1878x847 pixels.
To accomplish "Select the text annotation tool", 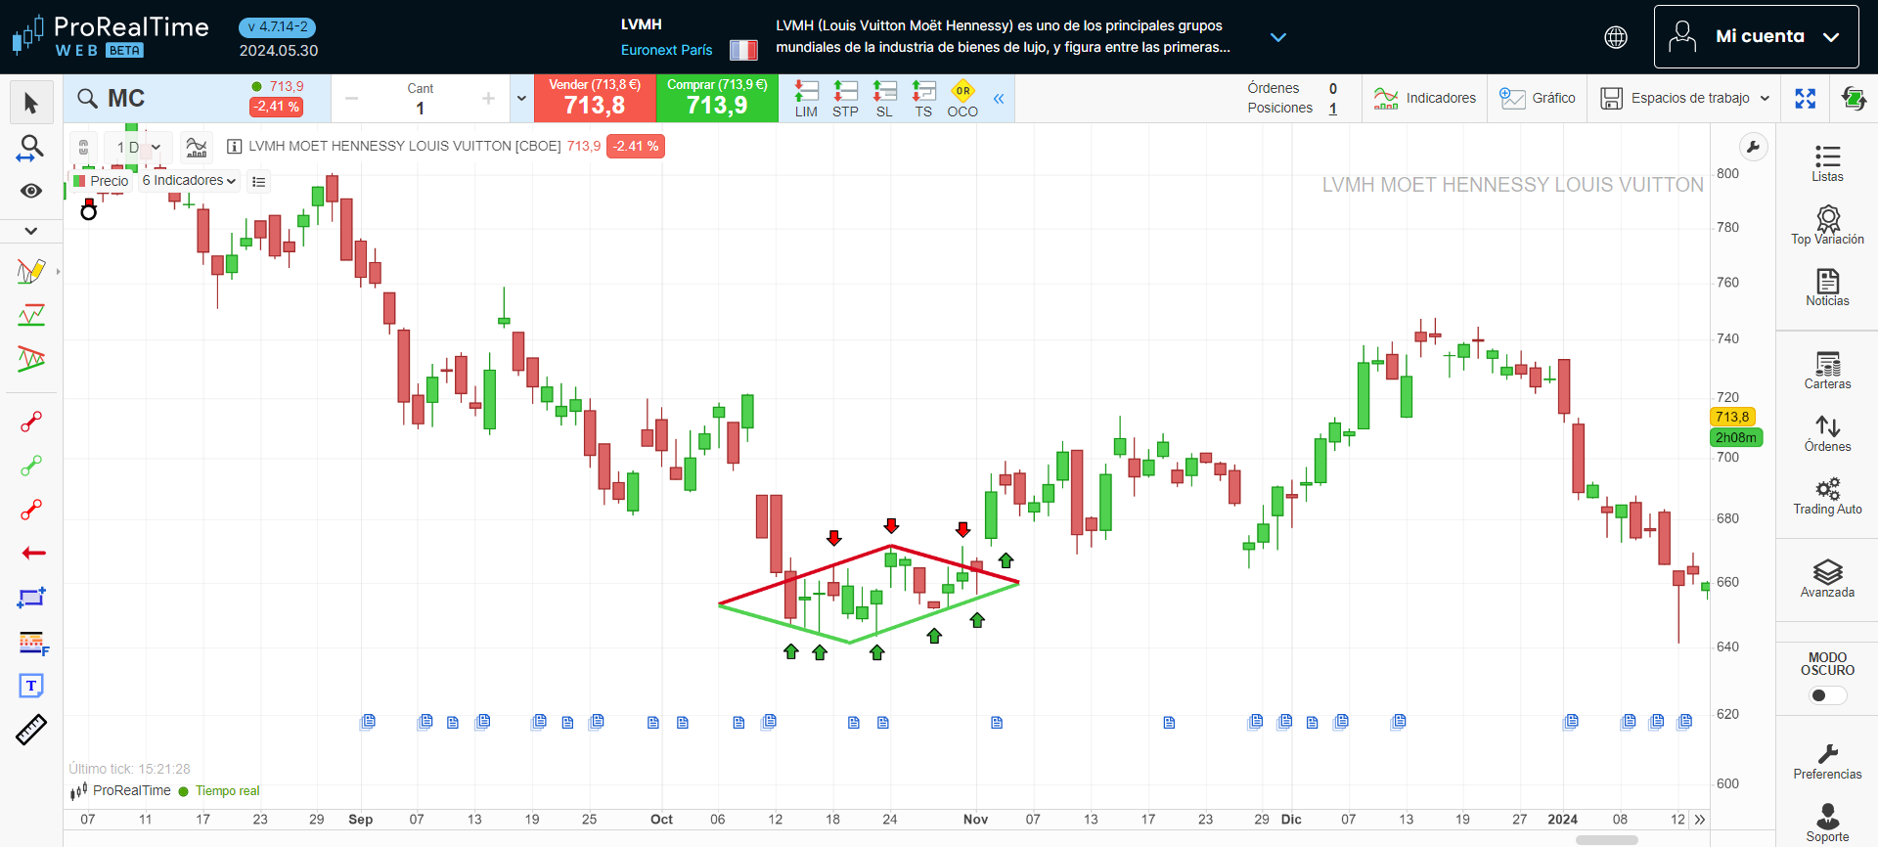I will [31, 686].
